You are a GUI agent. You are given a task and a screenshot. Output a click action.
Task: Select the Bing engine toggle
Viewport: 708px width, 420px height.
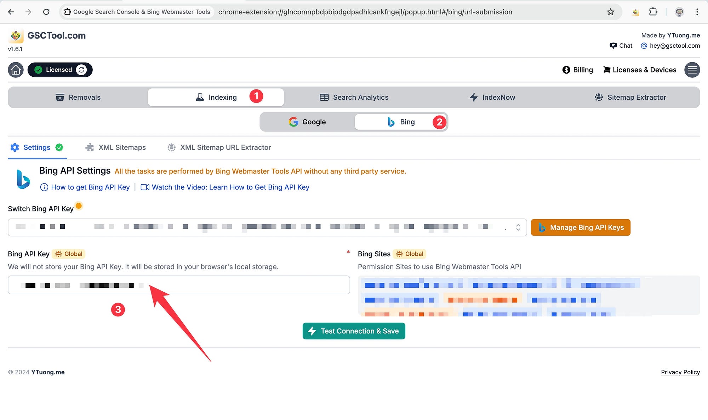[x=401, y=122]
